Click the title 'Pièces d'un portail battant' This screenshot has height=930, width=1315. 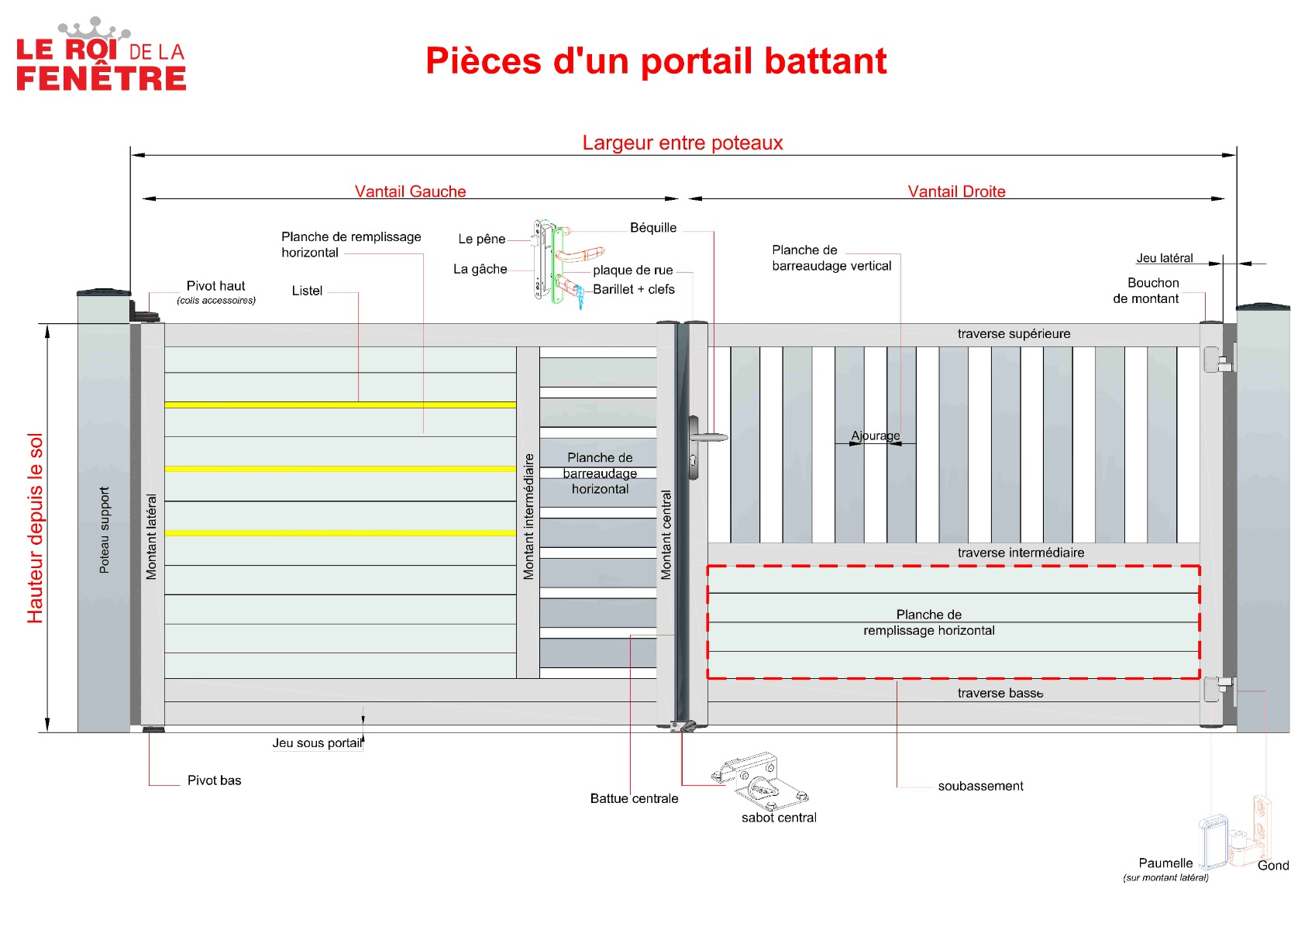(656, 61)
